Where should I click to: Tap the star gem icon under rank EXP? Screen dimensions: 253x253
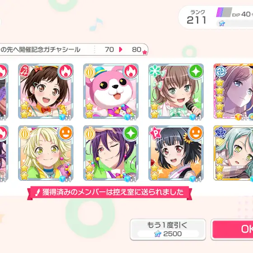[x=222, y=23]
